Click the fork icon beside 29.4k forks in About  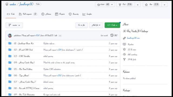[124, 59]
